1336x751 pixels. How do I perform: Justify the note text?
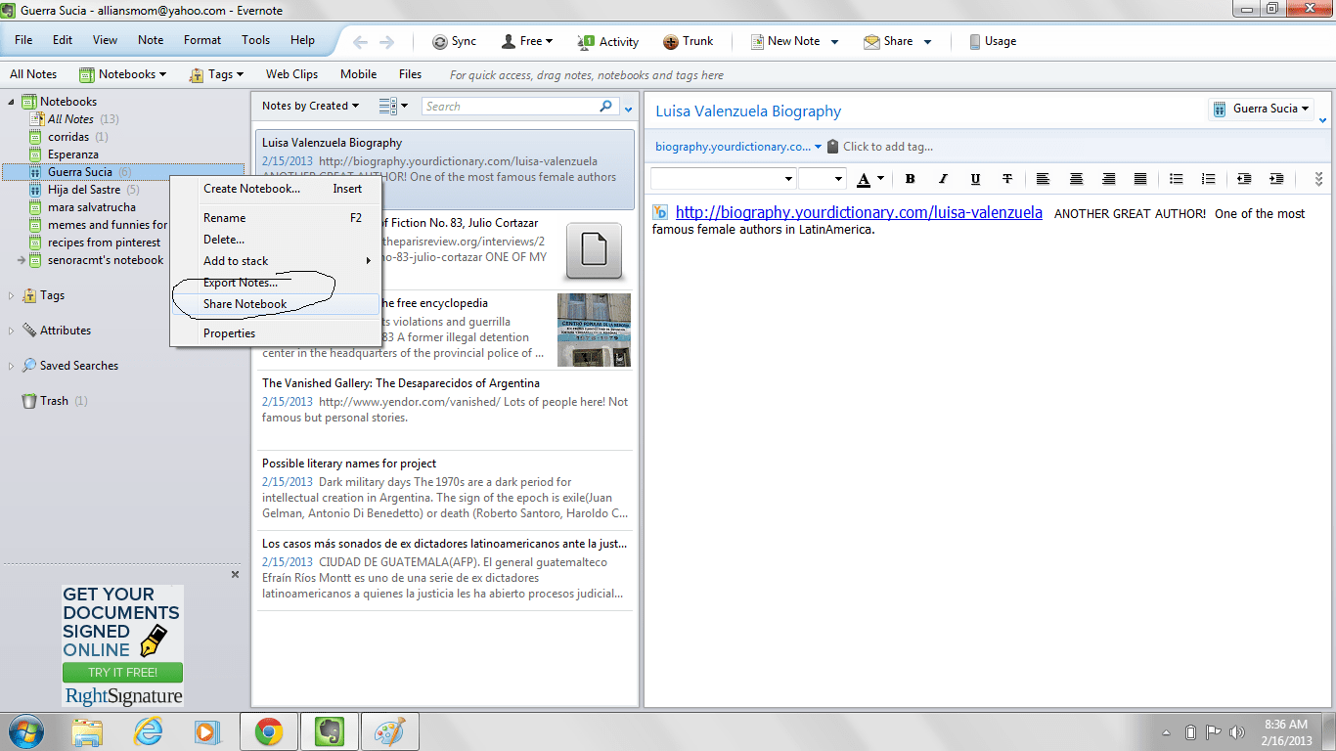[x=1140, y=179]
